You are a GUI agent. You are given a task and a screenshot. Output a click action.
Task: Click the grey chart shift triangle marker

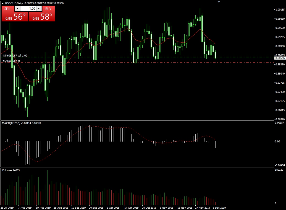219,2
